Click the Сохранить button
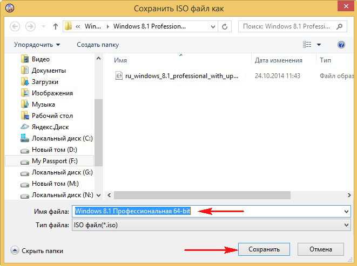 [264, 249]
